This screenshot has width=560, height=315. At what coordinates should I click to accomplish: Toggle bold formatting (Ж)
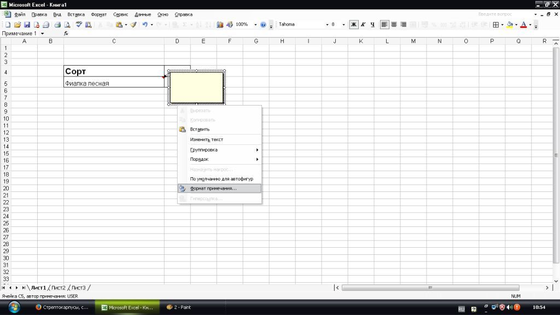[x=354, y=25]
